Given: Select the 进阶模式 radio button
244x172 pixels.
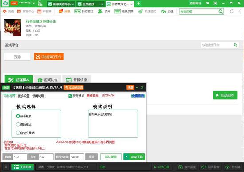Looking at the screenshot, I should 18,125.
